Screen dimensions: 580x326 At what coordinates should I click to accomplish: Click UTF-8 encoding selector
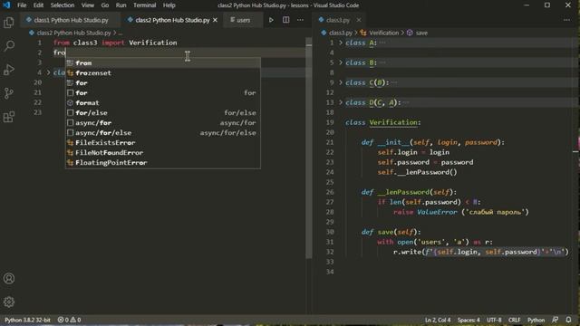tap(494, 320)
